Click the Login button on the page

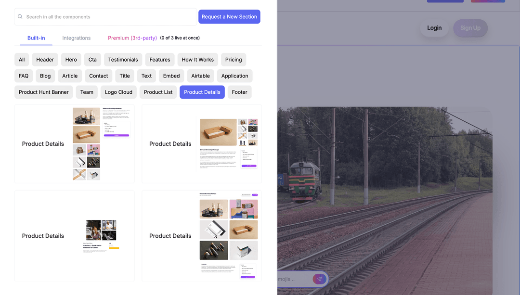[434, 28]
